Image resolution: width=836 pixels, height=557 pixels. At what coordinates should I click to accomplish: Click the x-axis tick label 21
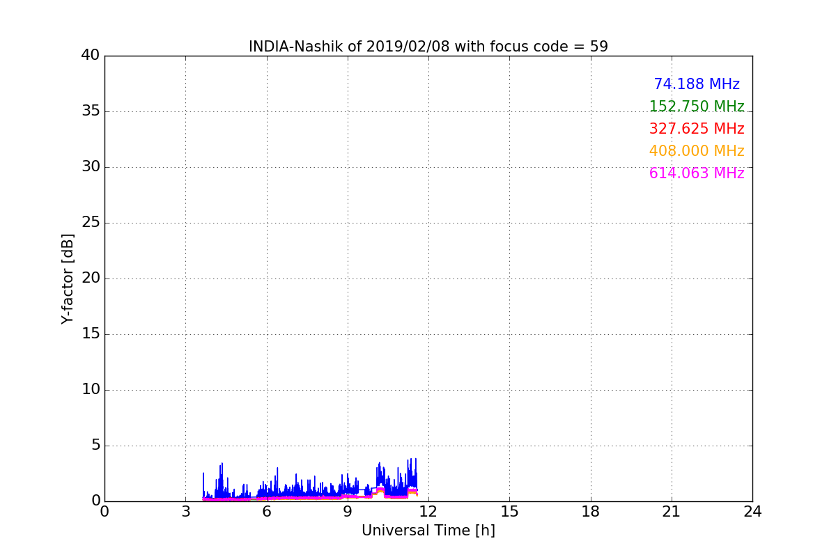(672, 511)
